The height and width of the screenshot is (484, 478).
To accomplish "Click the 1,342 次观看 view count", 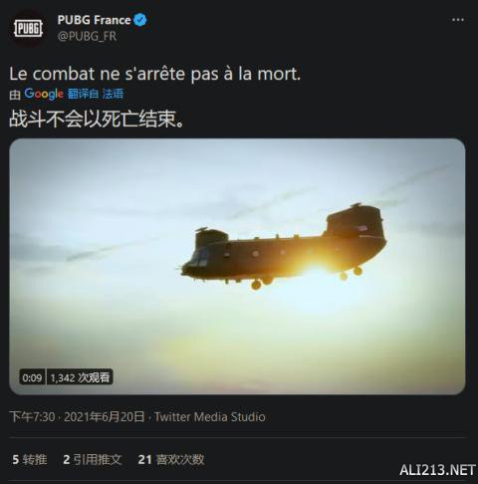I will pyautogui.click(x=80, y=377).
